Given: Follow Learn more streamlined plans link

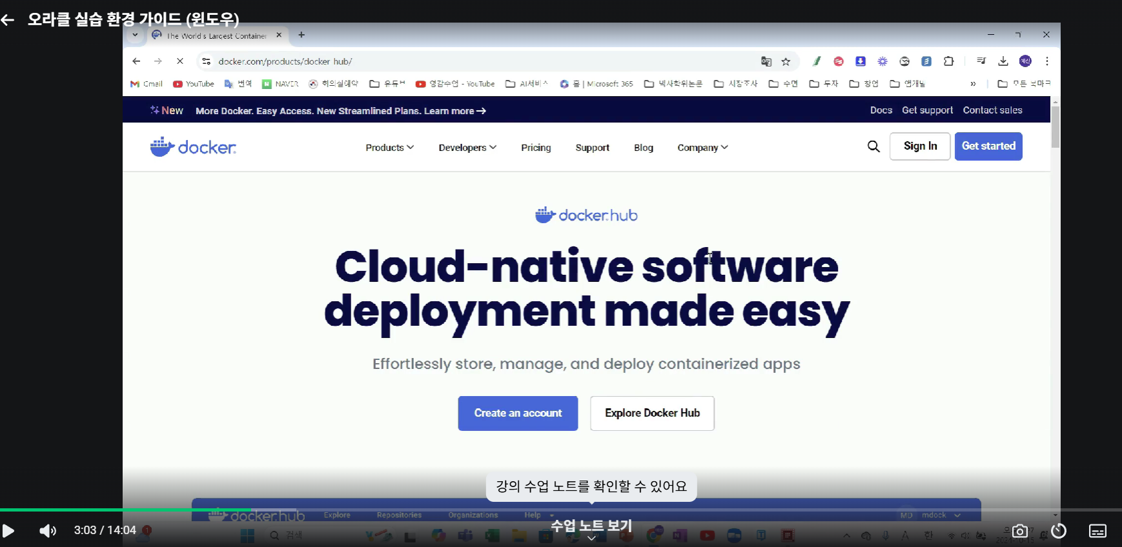Looking at the screenshot, I should point(455,111).
